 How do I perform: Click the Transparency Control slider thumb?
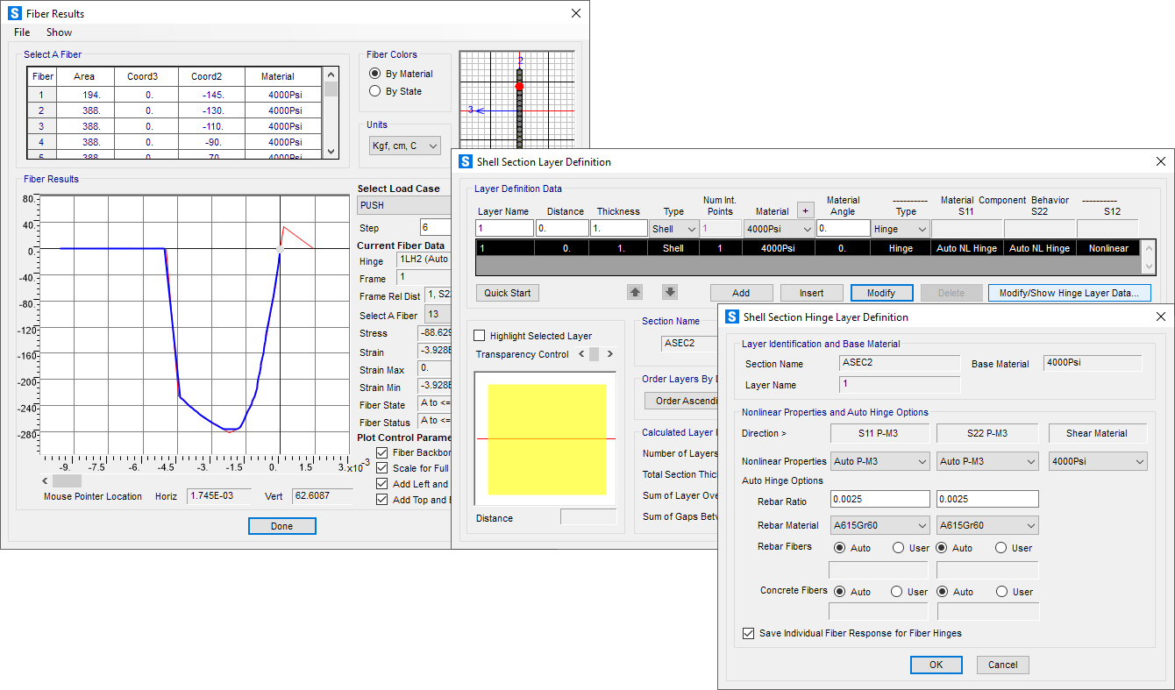594,354
